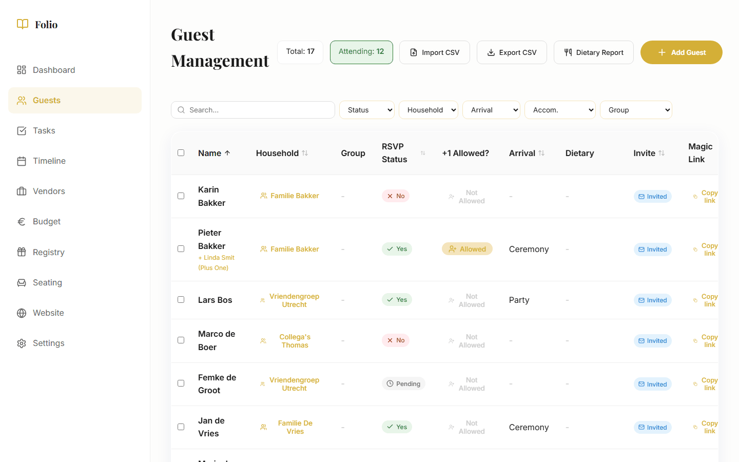The width and height of the screenshot is (739, 462).
Task: Toggle the select-all checkbox in table header
Action: [181, 152]
